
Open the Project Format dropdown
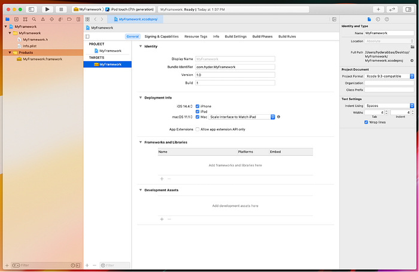tap(389, 76)
